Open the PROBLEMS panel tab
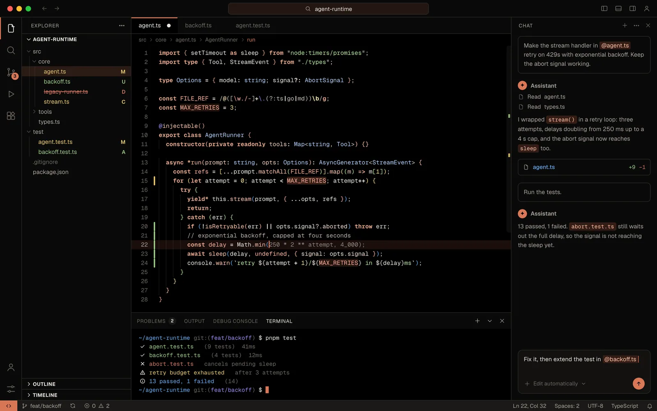 point(156,321)
